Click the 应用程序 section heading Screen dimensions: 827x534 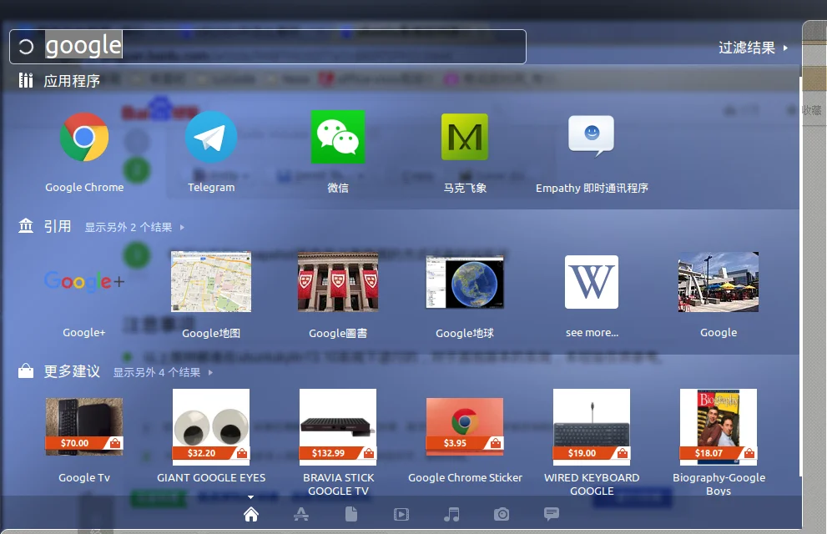72,81
